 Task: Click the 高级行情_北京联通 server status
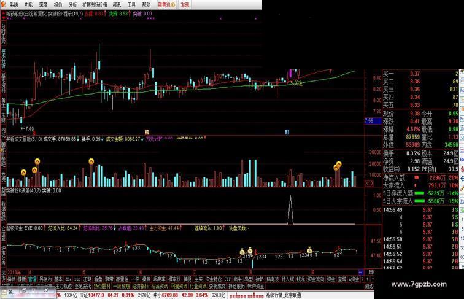[283, 295]
